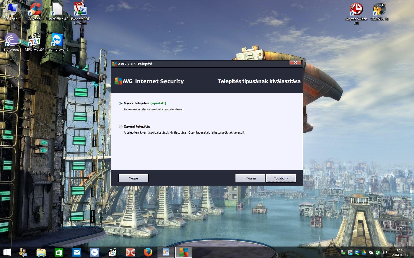Open the Google Drive tray icon
The image size is (414, 258).
coord(364,253)
